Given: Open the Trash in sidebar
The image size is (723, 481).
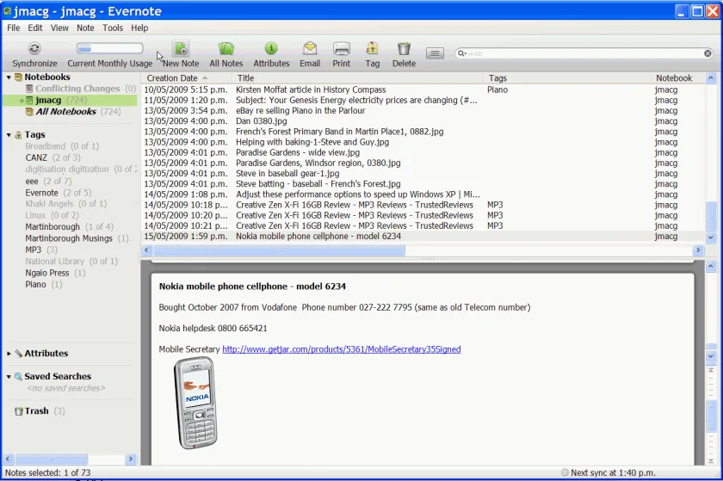Looking at the screenshot, I should (x=36, y=411).
